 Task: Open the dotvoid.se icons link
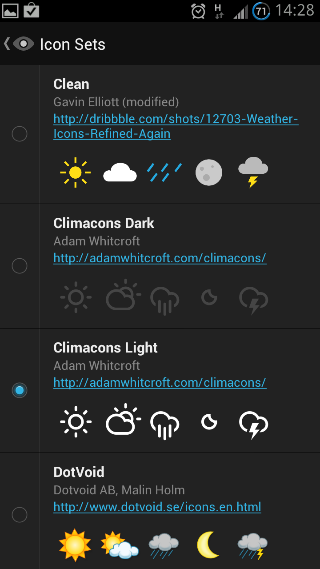[157, 507]
